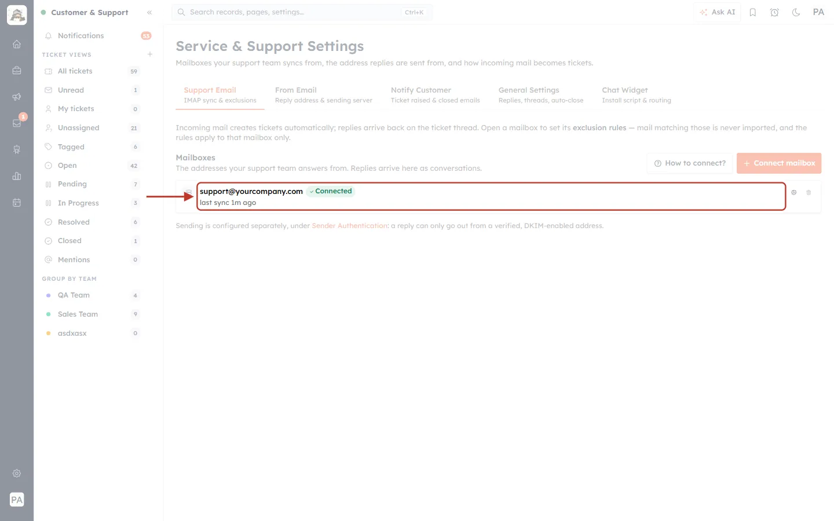Switch to the From Email tab
This screenshot has width=834, height=521.
coord(324,95)
